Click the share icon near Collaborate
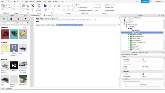 153,1
